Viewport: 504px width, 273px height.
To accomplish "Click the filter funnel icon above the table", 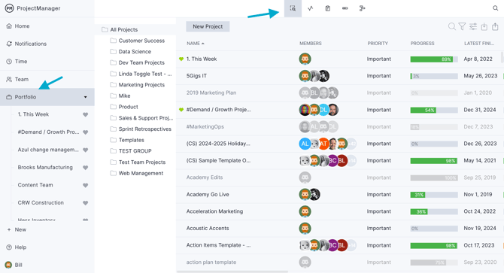I will [462, 26].
